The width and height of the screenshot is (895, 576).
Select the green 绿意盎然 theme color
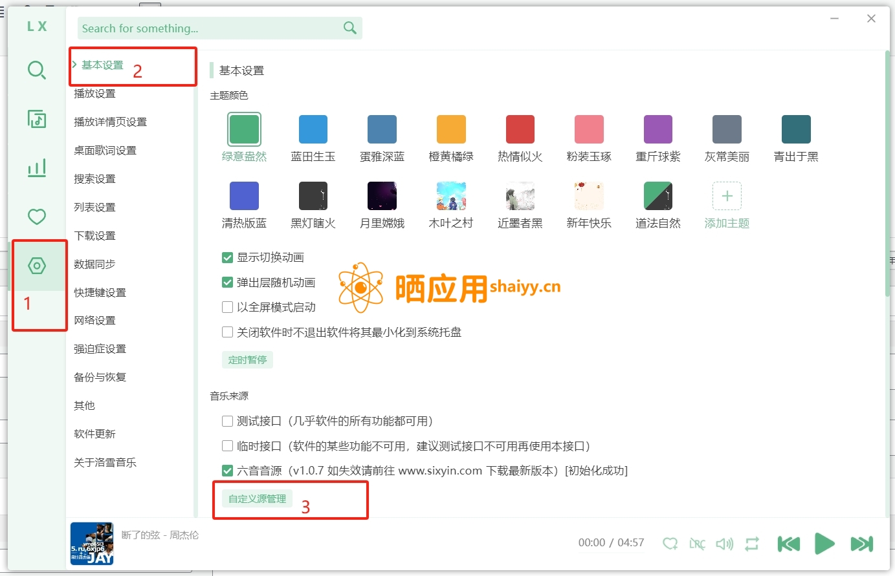pos(244,129)
